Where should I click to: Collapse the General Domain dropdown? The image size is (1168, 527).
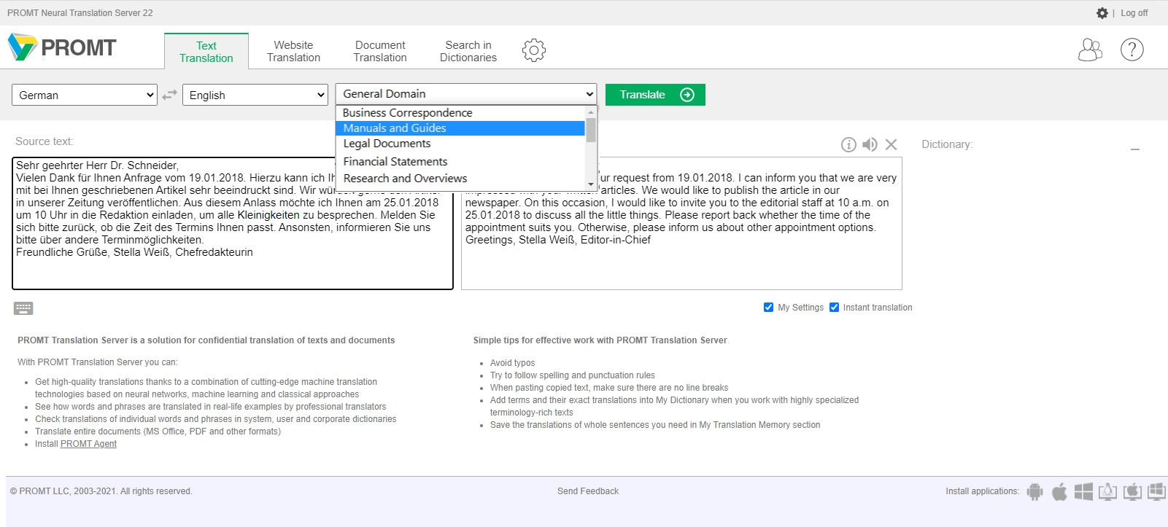pos(466,94)
